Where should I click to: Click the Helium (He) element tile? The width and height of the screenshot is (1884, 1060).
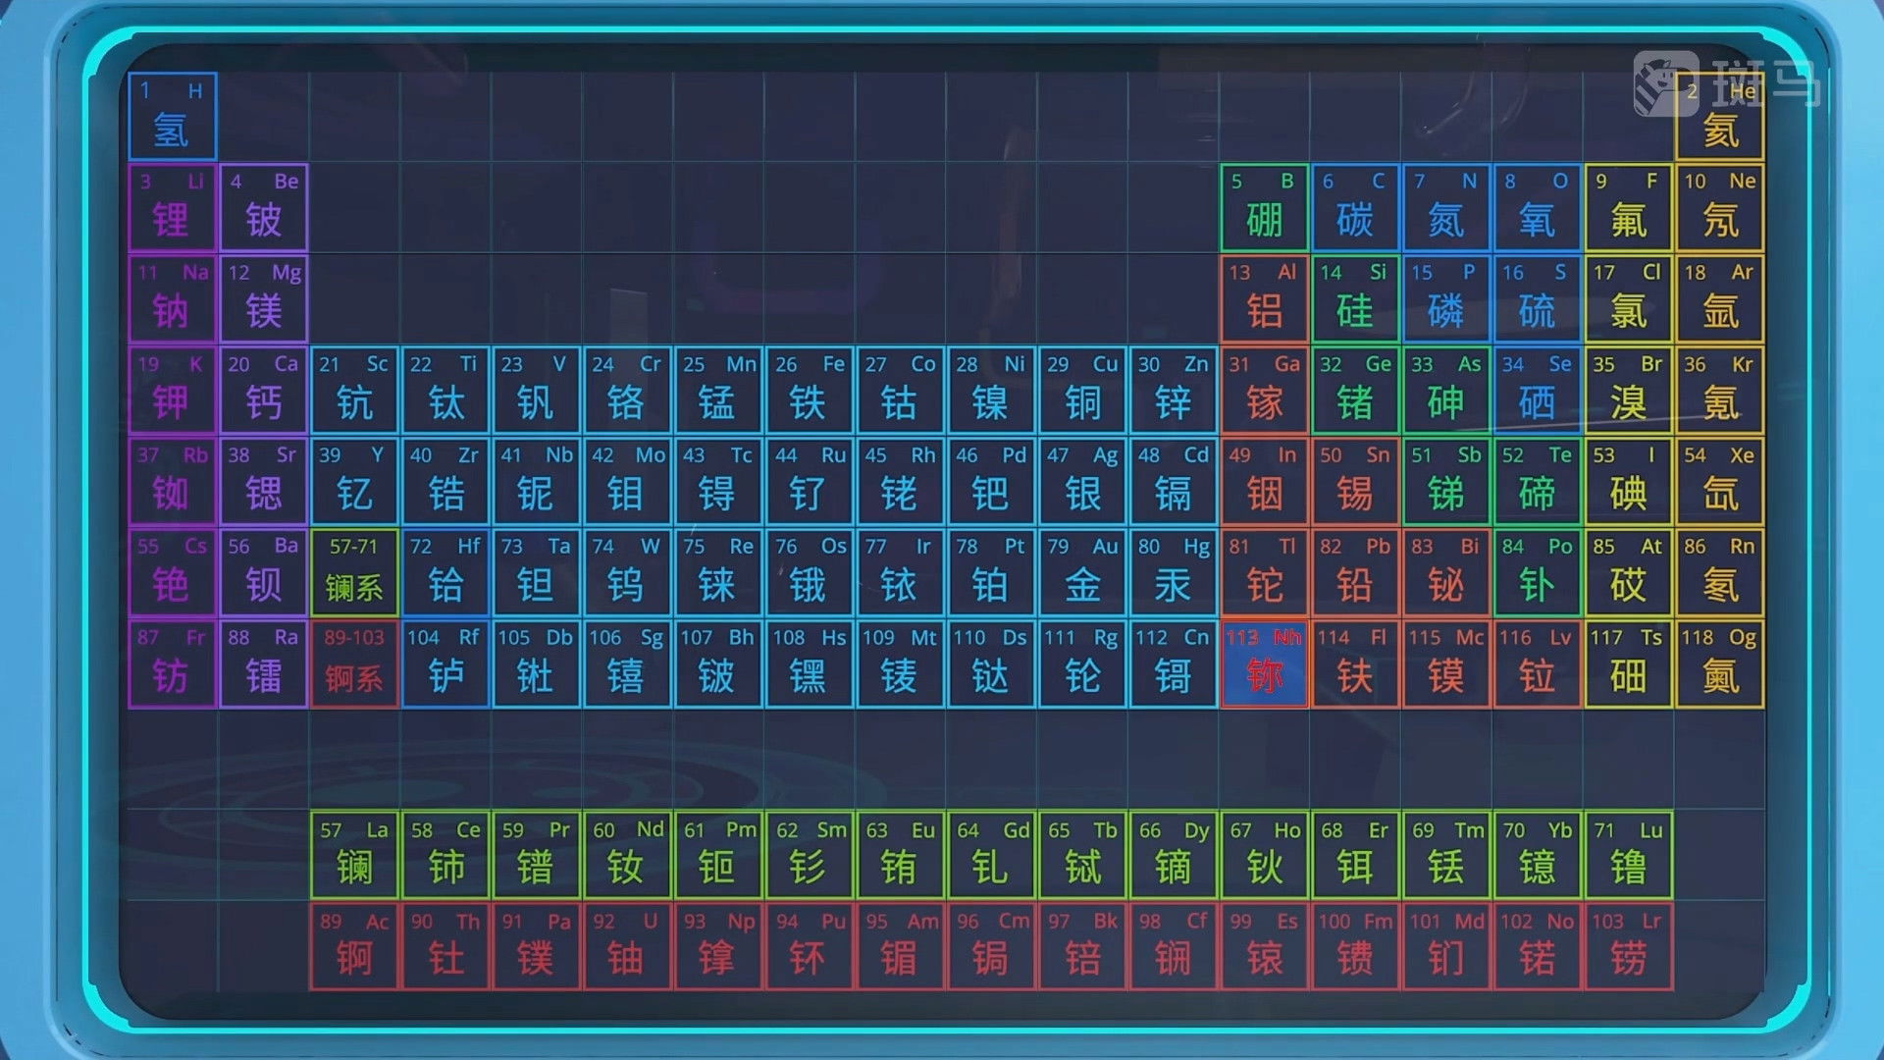1719,116
